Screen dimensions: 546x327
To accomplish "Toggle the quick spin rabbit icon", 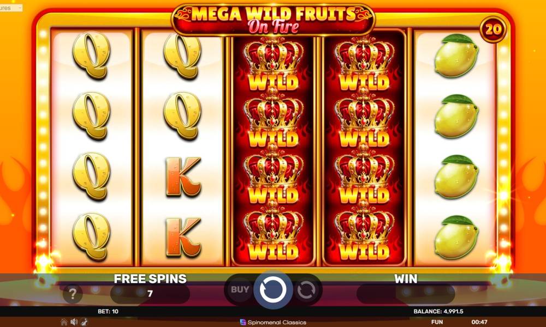I will [84, 322].
